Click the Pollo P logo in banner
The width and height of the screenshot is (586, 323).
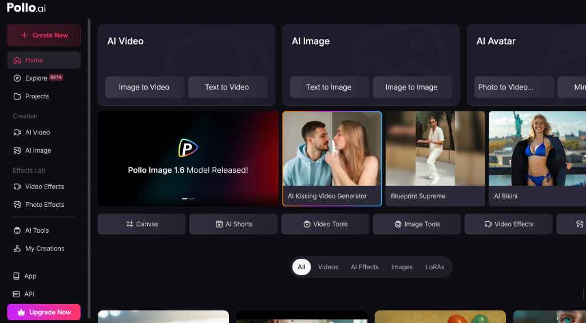pyautogui.click(x=188, y=148)
